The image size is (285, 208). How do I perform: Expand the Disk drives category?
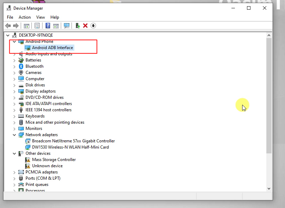coord(15,85)
